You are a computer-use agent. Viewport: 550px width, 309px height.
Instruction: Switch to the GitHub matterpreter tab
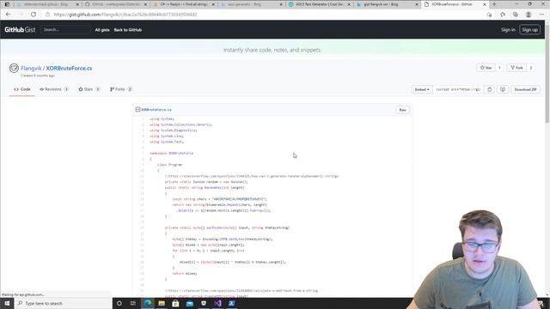(x=116, y=4)
